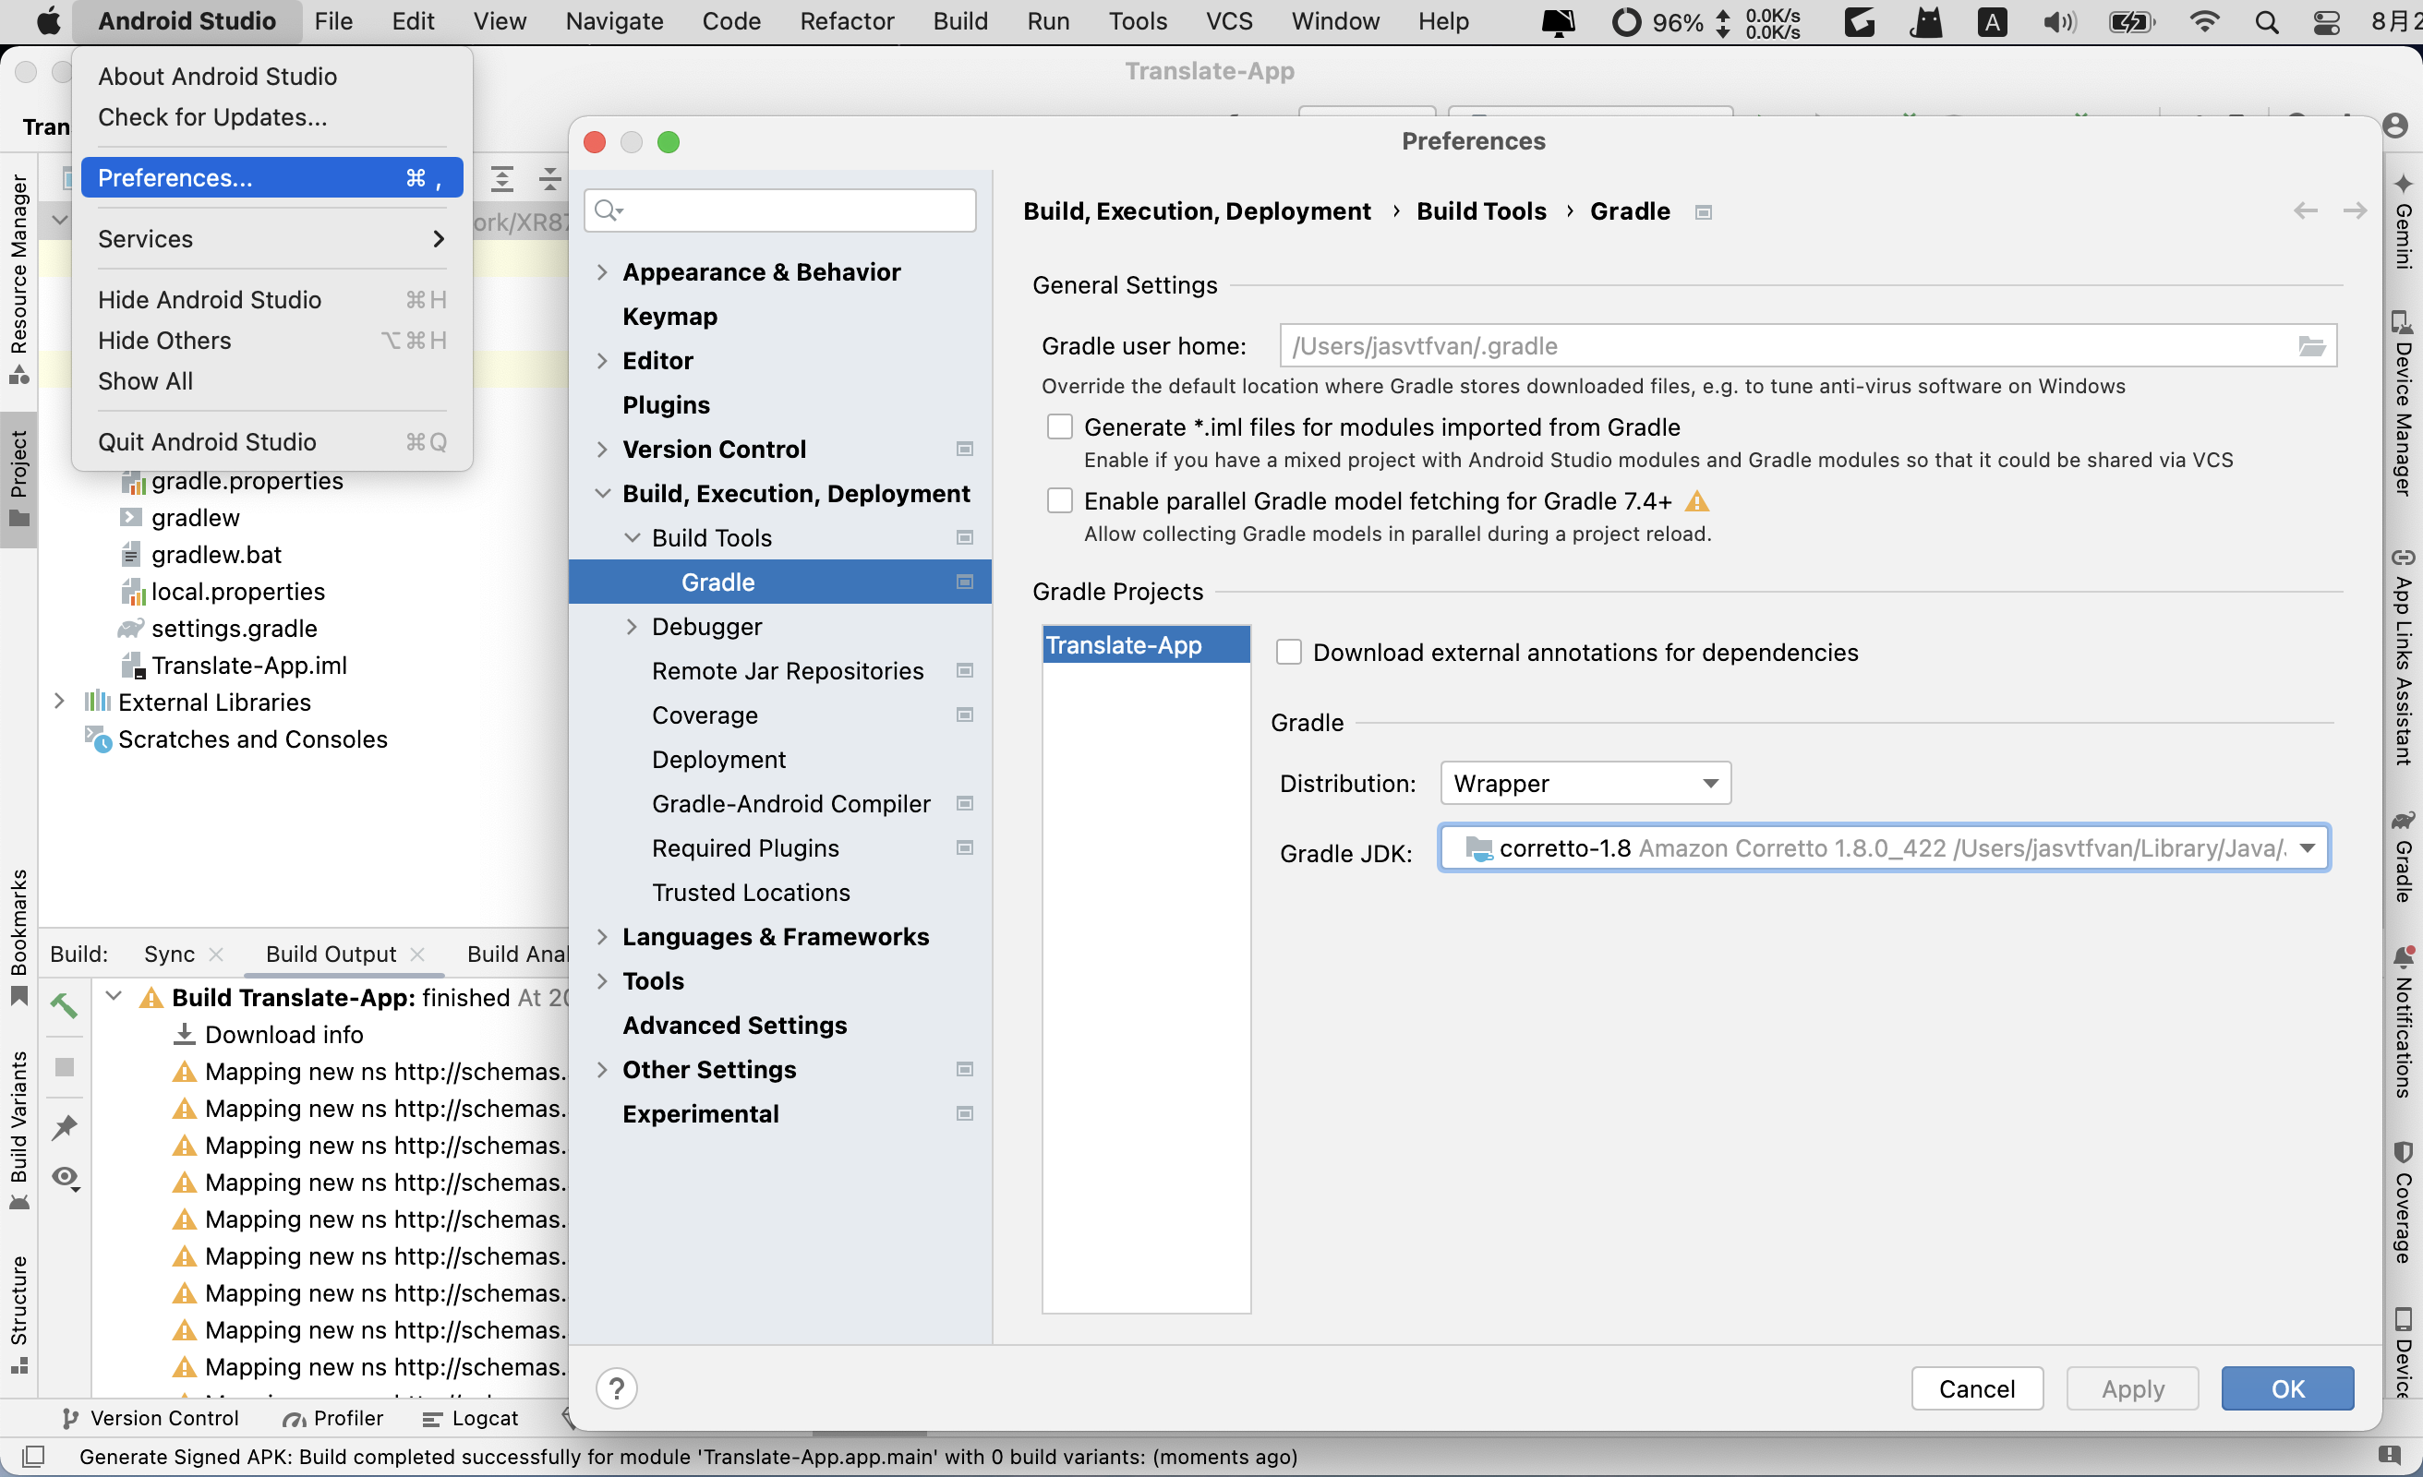The height and width of the screenshot is (1477, 2423).
Task: Click the Preferences search field
Action: point(779,210)
